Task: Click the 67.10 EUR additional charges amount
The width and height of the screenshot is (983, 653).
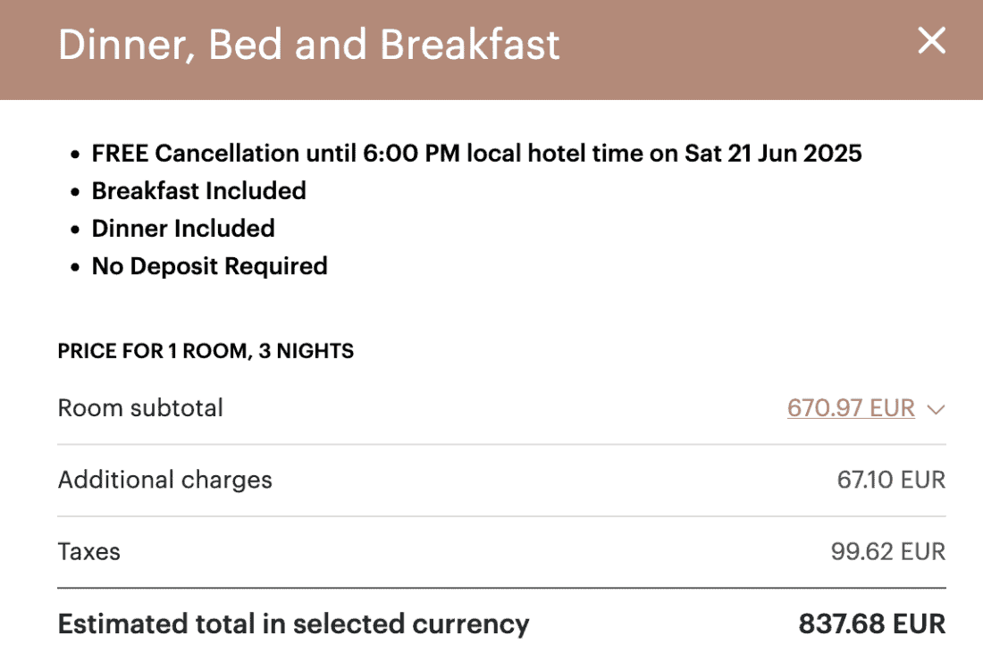Action: (890, 480)
